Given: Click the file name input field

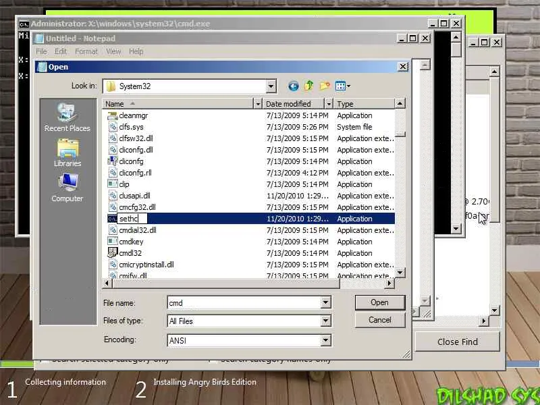Looking at the screenshot, I should coord(245,302).
